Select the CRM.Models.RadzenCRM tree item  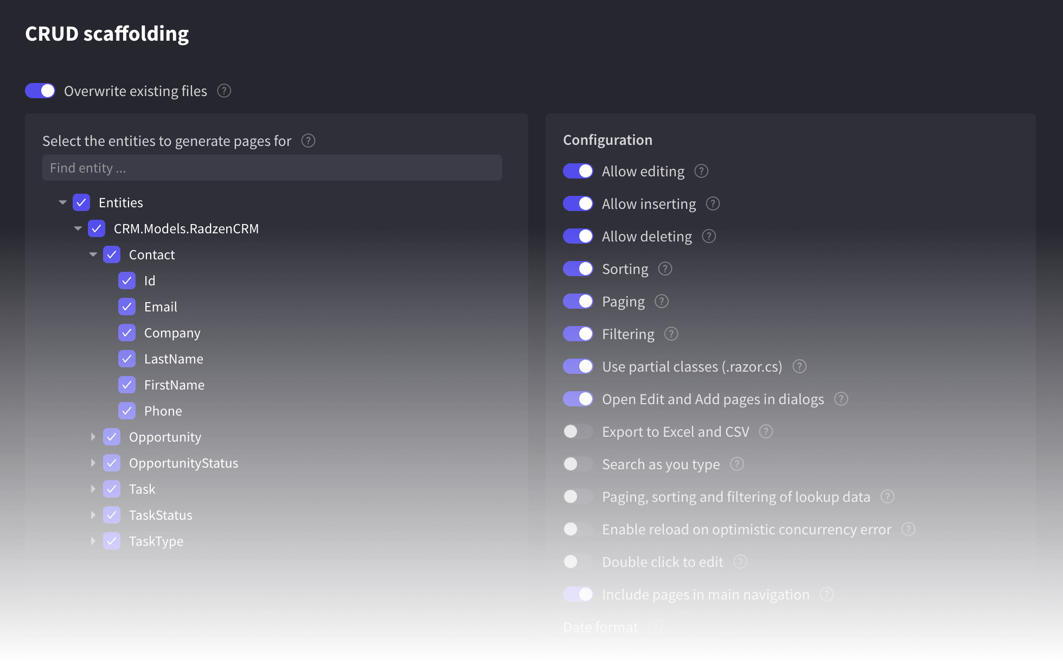186,229
